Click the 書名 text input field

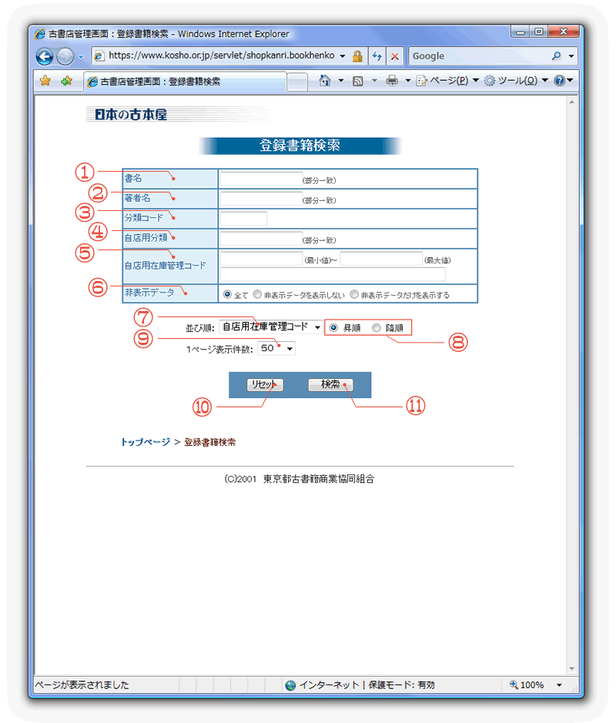261,179
